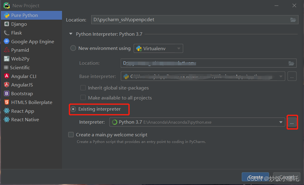Choose the Scientific project type
304x185 pixels.
(31, 67)
